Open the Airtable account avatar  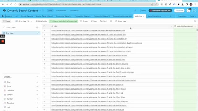point(194,10)
